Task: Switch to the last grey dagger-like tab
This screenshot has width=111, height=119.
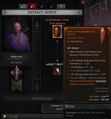Action: pos(61,7)
